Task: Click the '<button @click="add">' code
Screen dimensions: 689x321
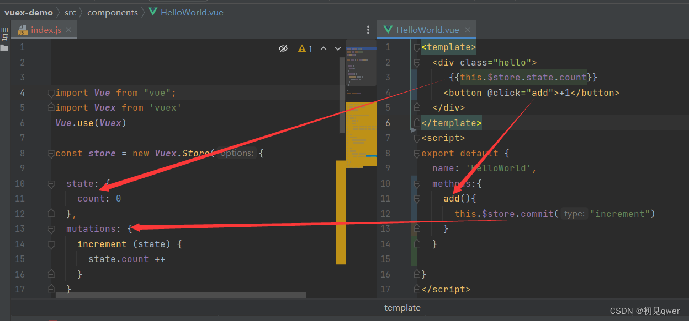Action: (x=501, y=93)
